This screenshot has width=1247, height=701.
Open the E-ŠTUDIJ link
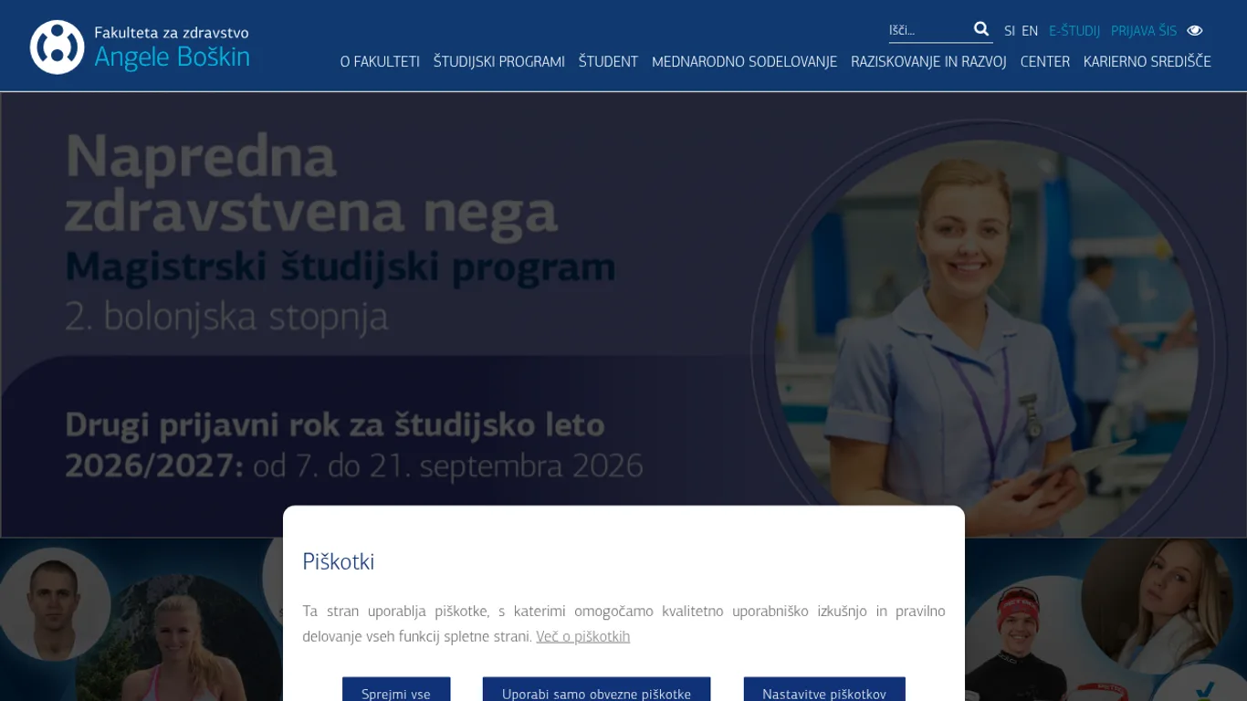pos(1074,31)
